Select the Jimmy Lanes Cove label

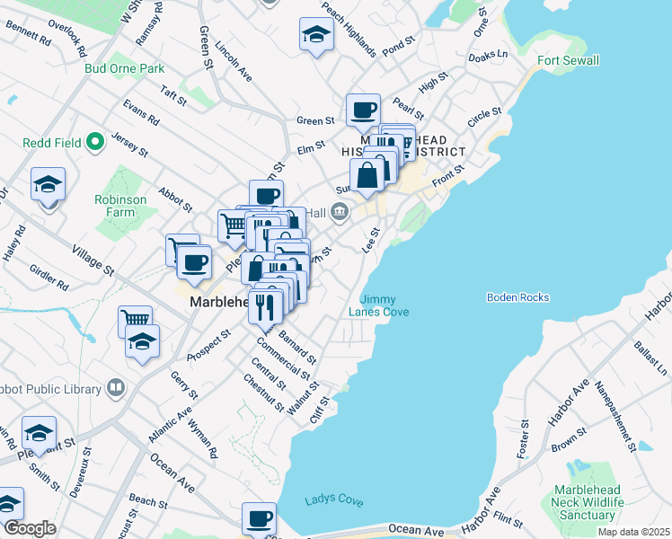click(x=385, y=305)
